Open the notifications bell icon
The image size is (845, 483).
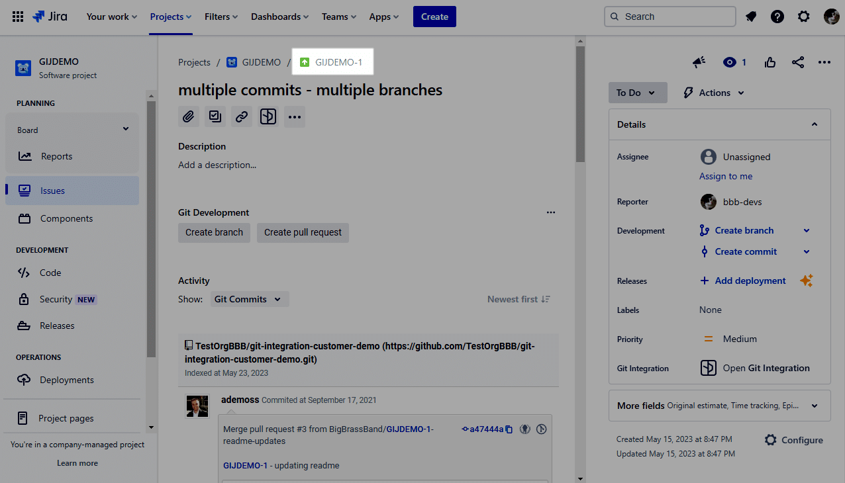pyautogui.click(x=751, y=17)
